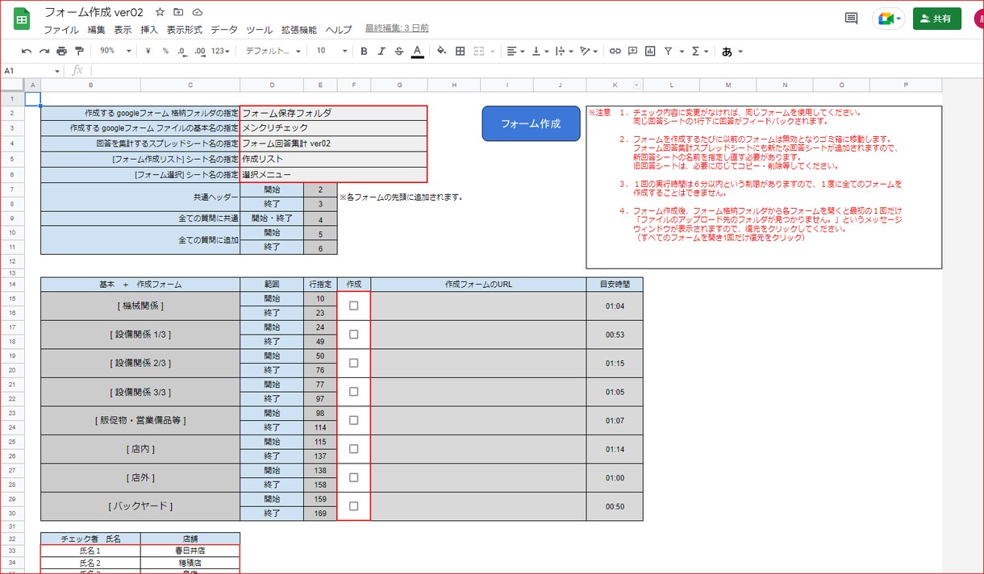Open the fill color picker
Viewport: 984px width, 574px height.
[x=441, y=51]
